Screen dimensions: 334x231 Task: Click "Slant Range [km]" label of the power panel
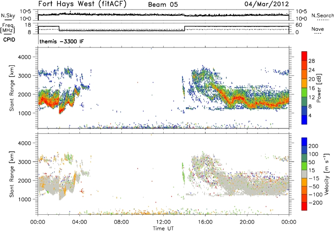[x=12, y=88]
